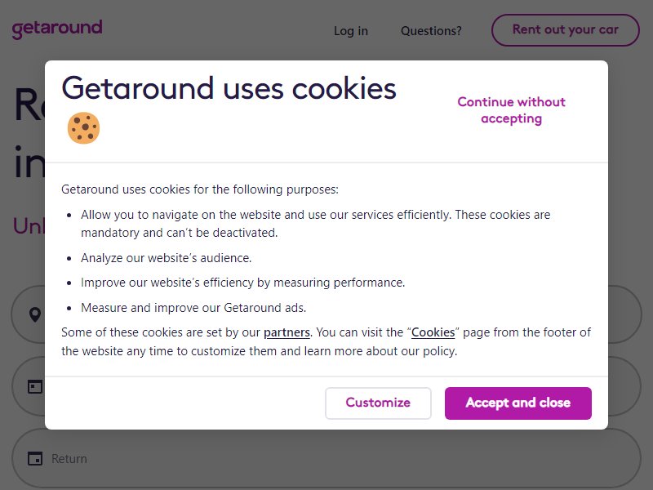This screenshot has height=490, width=653.
Task: Click the Analyze our website's audience bullet
Action: click(x=167, y=258)
